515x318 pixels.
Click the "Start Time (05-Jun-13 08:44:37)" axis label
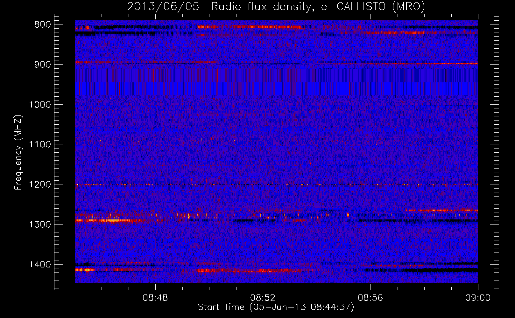(276, 307)
